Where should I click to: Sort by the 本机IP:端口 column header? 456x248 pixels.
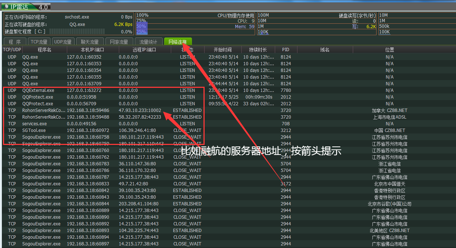click(92, 50)
